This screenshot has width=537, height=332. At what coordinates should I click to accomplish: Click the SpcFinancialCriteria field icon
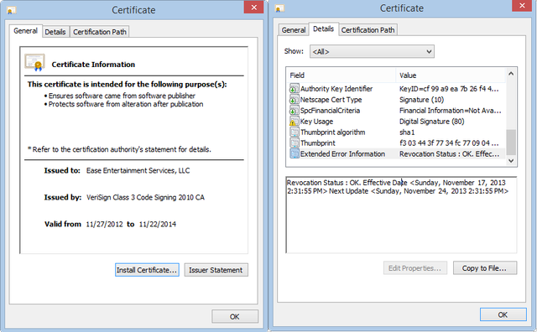click(x=294, y=111)
